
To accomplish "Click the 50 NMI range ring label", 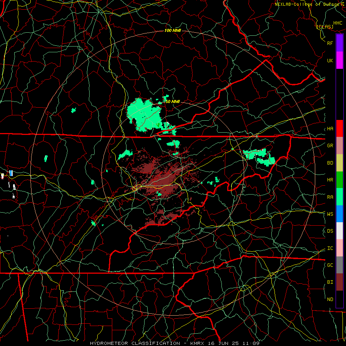I will click(x=173, y=101).
